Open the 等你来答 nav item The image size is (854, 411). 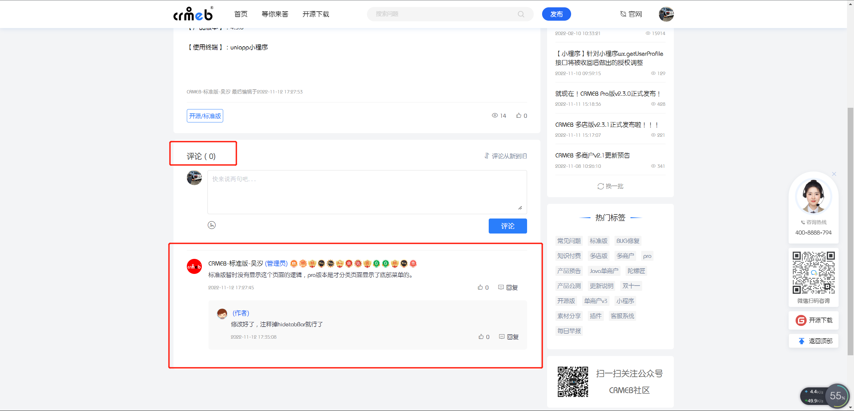click(275, 14)
